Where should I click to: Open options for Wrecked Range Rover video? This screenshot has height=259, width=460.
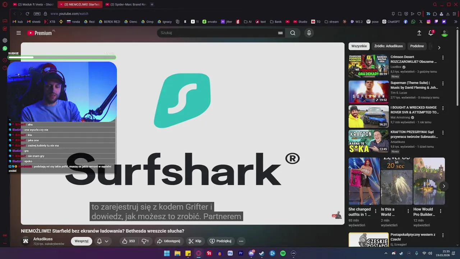443,108
